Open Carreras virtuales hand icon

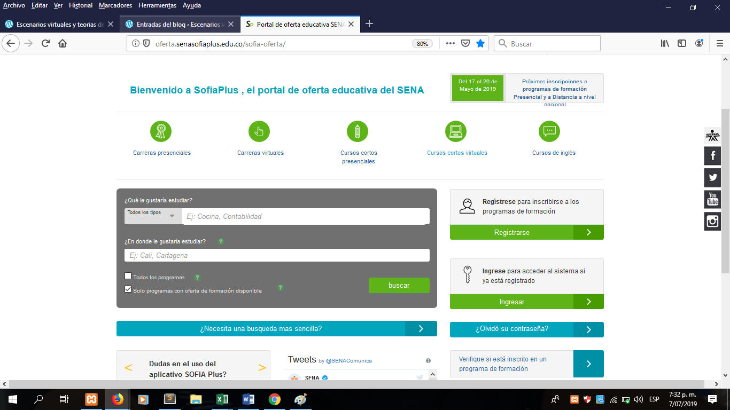(x=259, y=131)
